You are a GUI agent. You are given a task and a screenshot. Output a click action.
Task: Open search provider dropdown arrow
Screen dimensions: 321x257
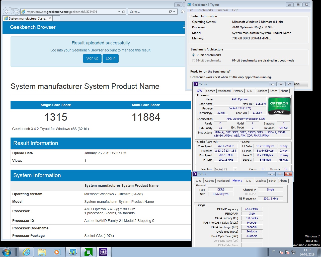click(x=174, y=12)
